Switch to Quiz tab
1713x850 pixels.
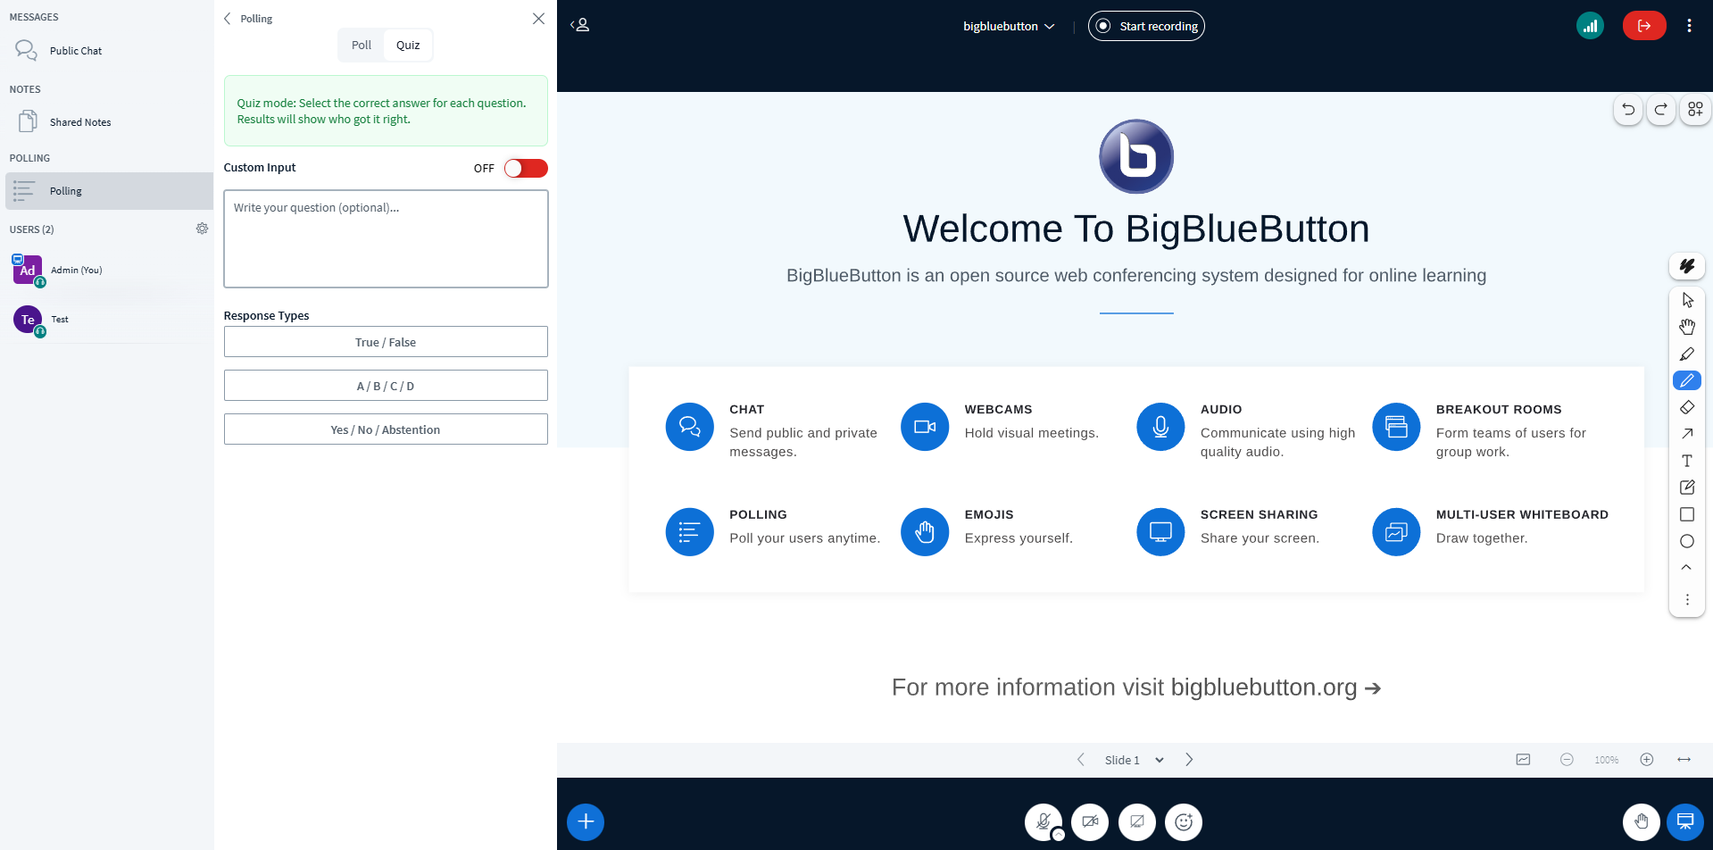click(408, 45)
